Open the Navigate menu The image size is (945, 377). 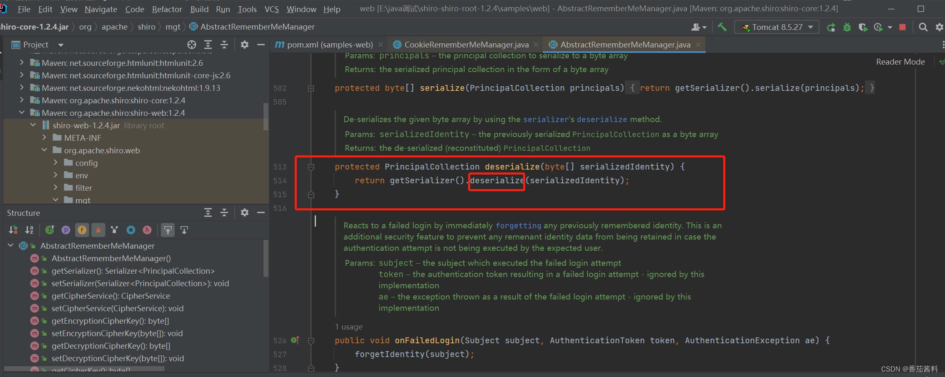tap(101, 9)
